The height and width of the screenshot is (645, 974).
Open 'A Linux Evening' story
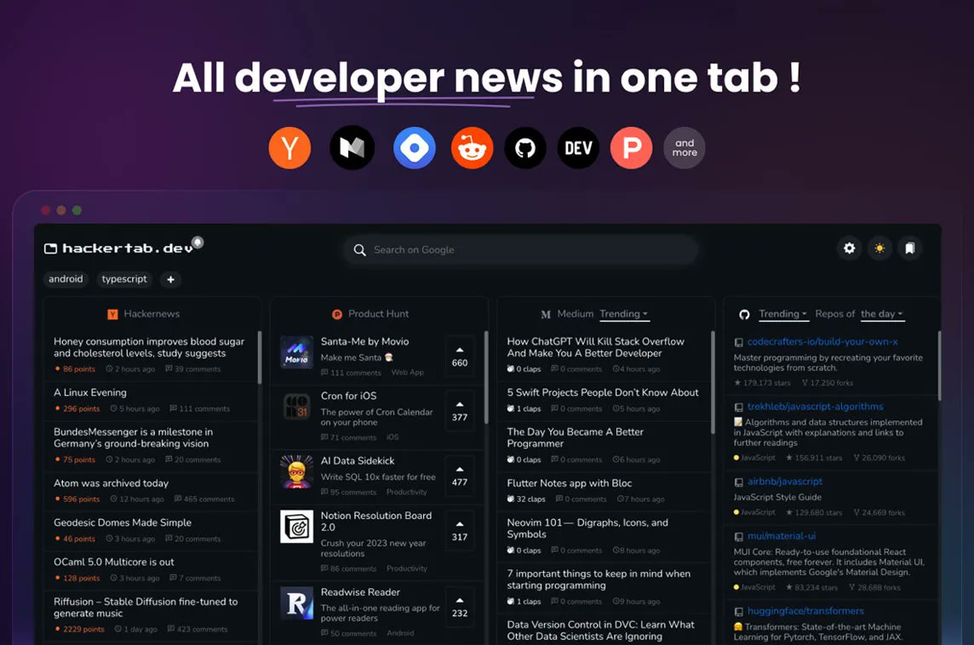90,392
